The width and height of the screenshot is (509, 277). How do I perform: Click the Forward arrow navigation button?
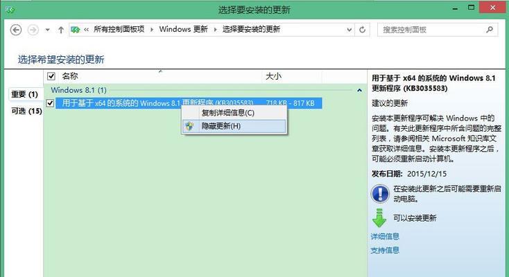[x=33, y=30]
